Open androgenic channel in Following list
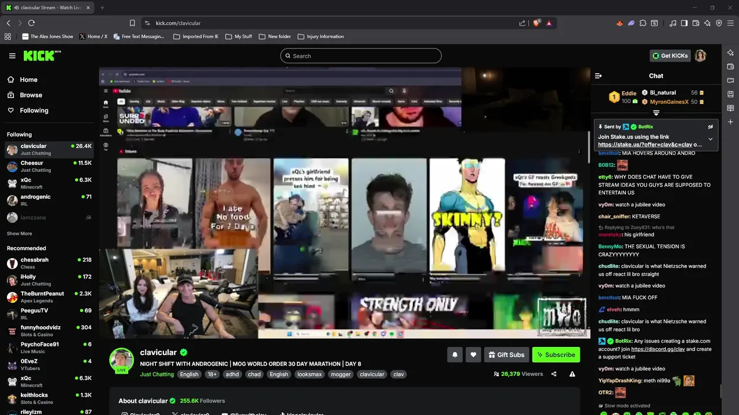 (x=49, y=200)
